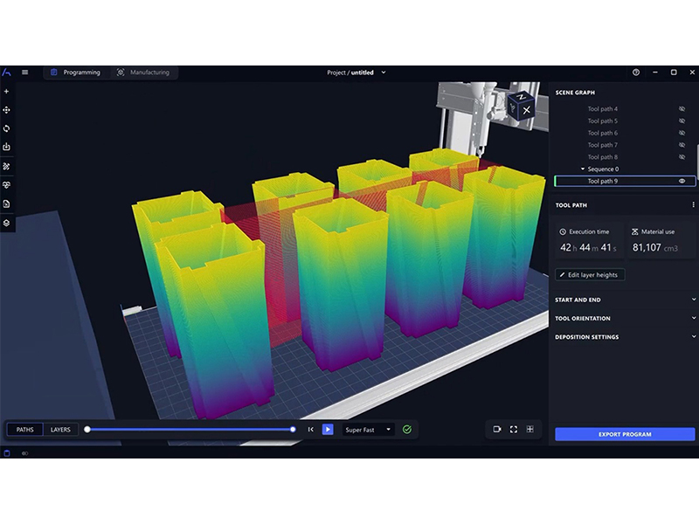Click the fit-to-screen frame icon
This screenshot has width=699, height=524.
point(514,429)
